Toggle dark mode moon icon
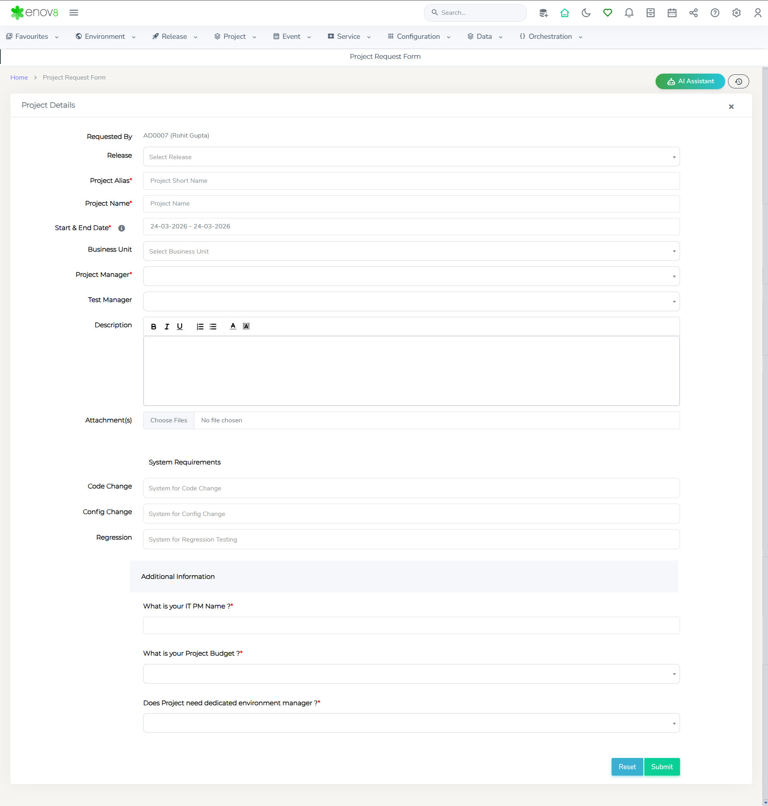 586,13
